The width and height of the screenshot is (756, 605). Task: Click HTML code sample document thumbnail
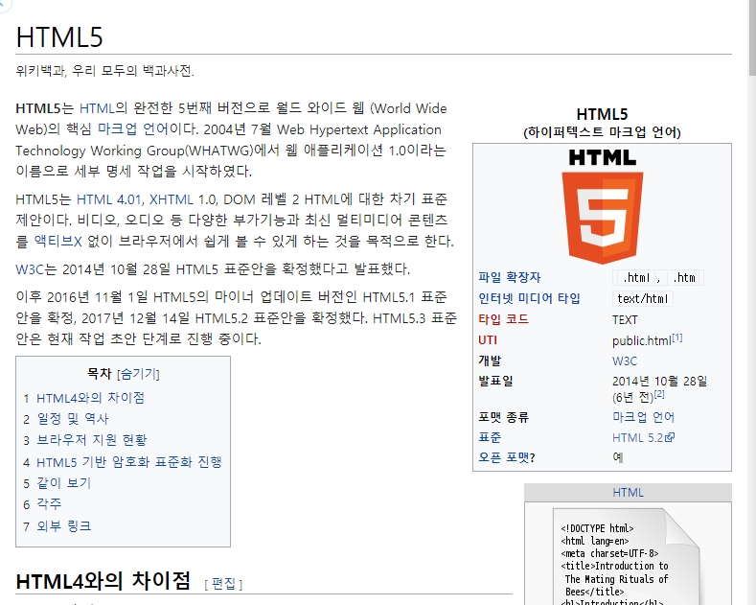(626, 556)
